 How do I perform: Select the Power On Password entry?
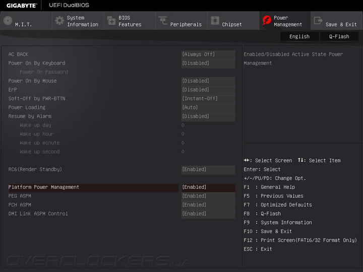(x=44, y=72)
